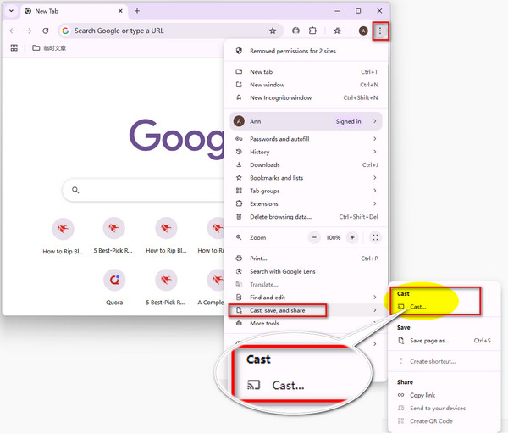Reload the page with refresh icon

pos(46,31)
